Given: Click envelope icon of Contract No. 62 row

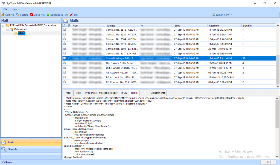Looking at the screenshot, I should 65,53.
